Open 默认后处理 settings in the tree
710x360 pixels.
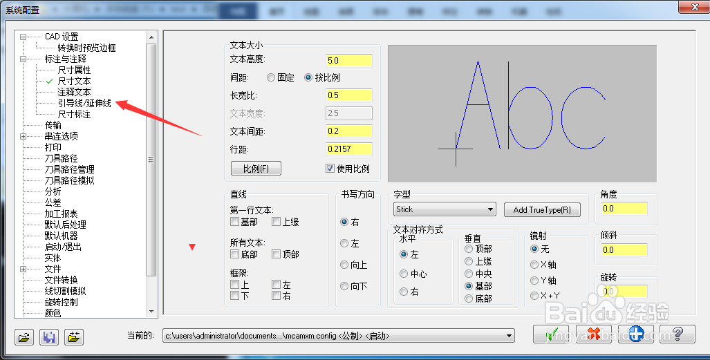[65, 225]
